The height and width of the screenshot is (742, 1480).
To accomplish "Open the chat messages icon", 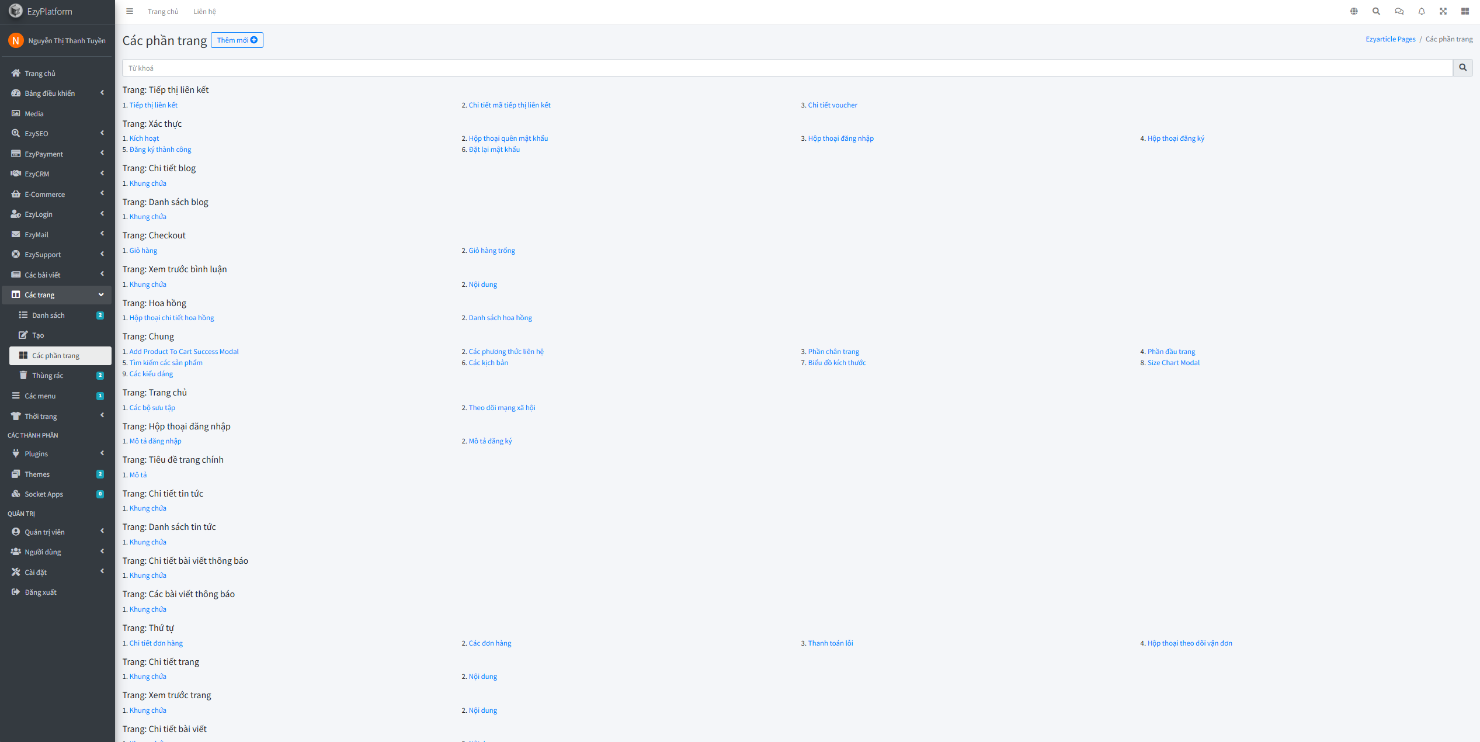I will click(x=1399, y=12).
